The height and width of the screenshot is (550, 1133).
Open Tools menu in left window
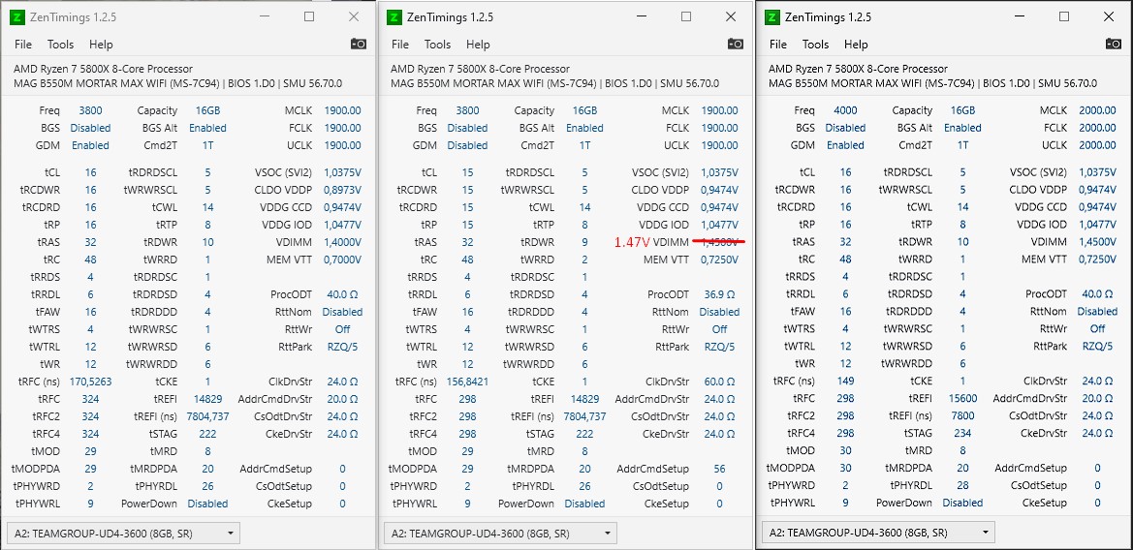61,44
